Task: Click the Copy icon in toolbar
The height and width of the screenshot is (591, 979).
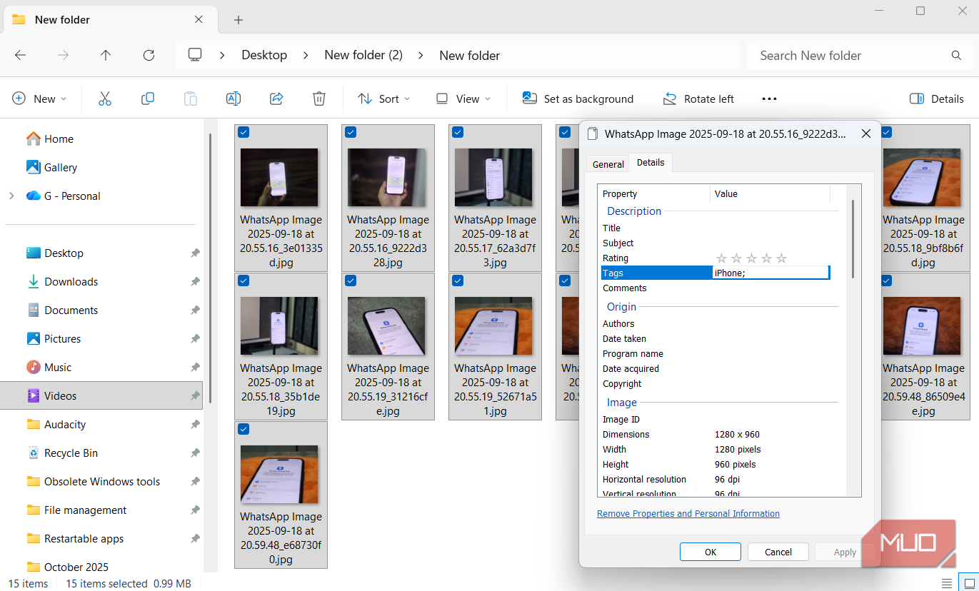Action: pos(148,98)
